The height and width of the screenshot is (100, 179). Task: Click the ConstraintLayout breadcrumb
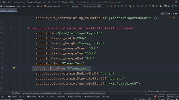pyautogui.click(x=42, y=93)
